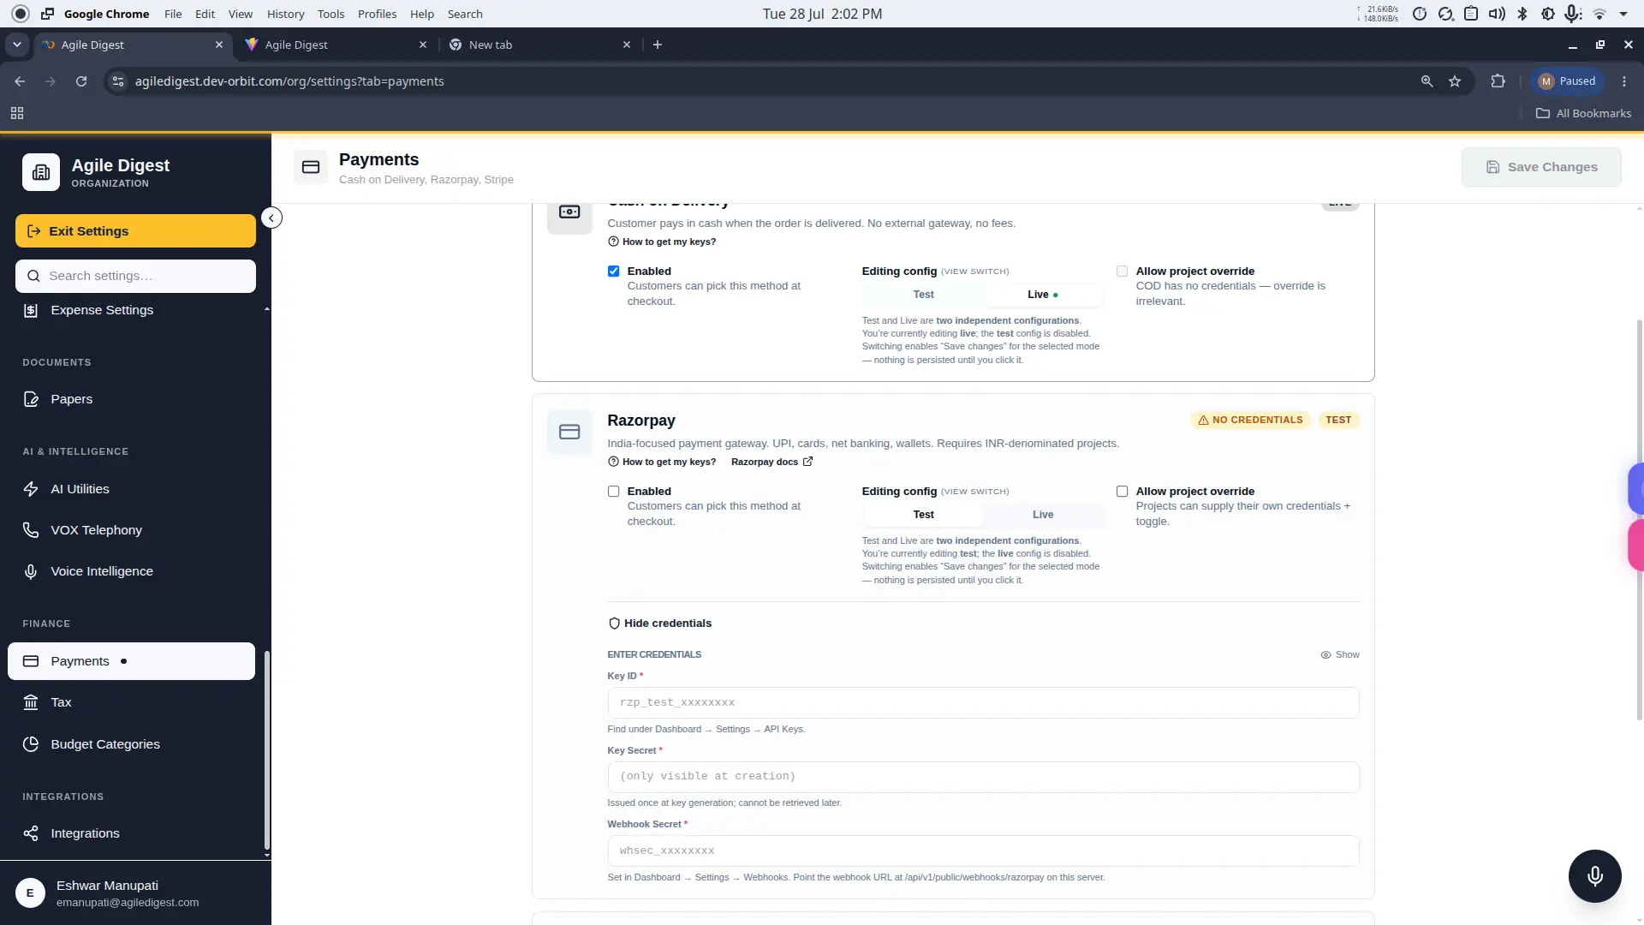The image size is (1644, 925).
Task: Bookmark this page with the star icon
Action: pyautogui.click(x=1455, y=81)
